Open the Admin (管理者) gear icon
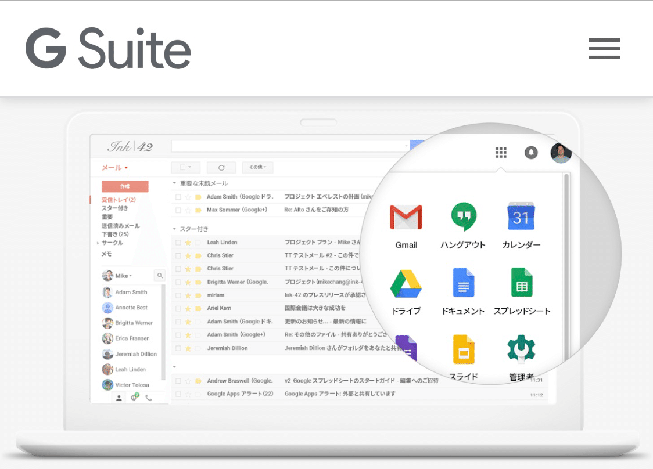 point(521,348)
